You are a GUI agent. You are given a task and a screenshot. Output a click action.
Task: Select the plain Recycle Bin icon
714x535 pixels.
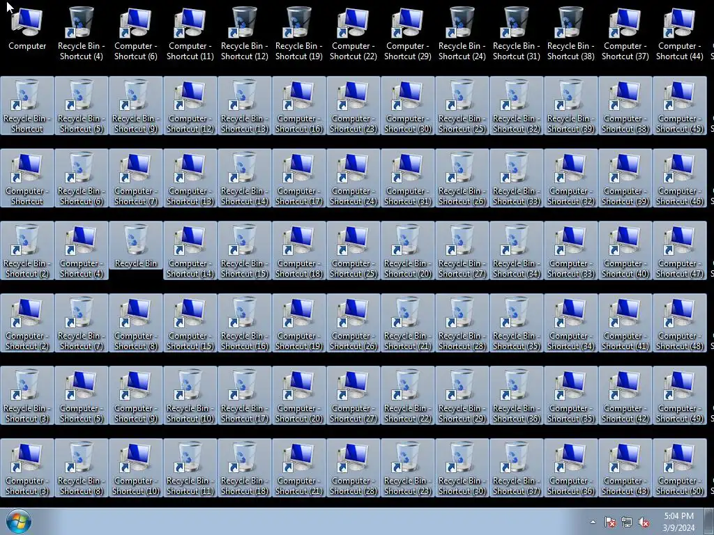[136, 245]
